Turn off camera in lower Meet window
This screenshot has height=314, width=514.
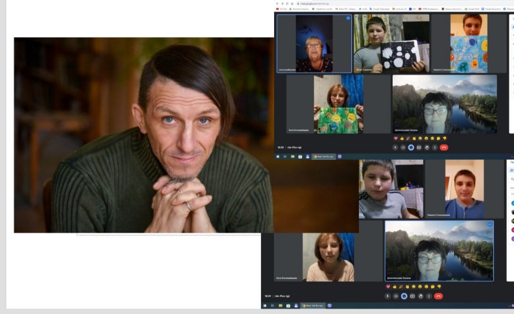(396, 296)
